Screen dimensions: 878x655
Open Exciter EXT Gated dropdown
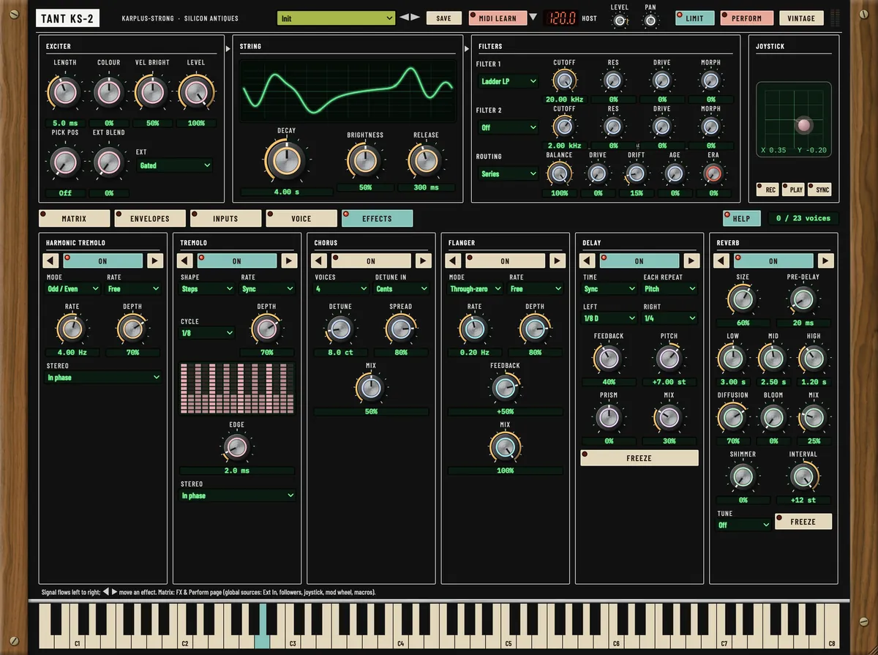[175, 165]
